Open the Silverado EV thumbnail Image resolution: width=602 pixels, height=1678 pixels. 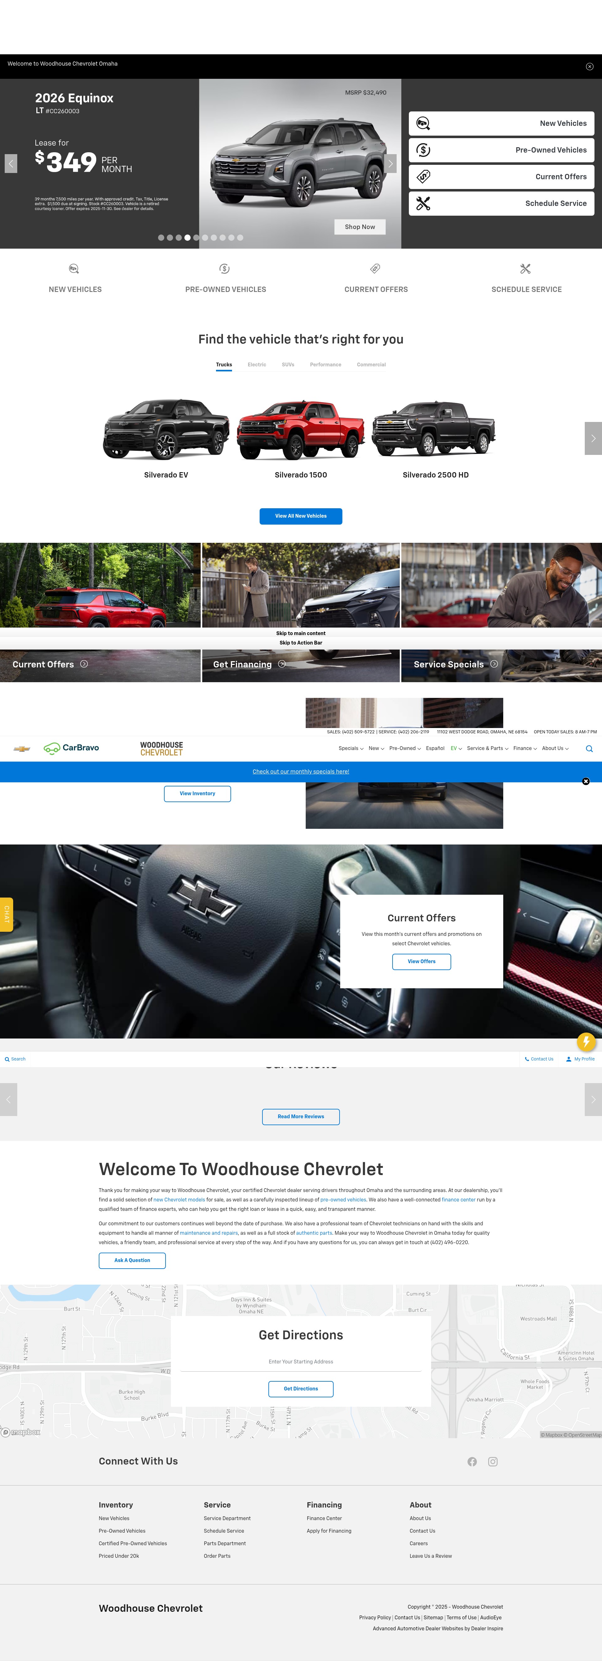(166, 430)
